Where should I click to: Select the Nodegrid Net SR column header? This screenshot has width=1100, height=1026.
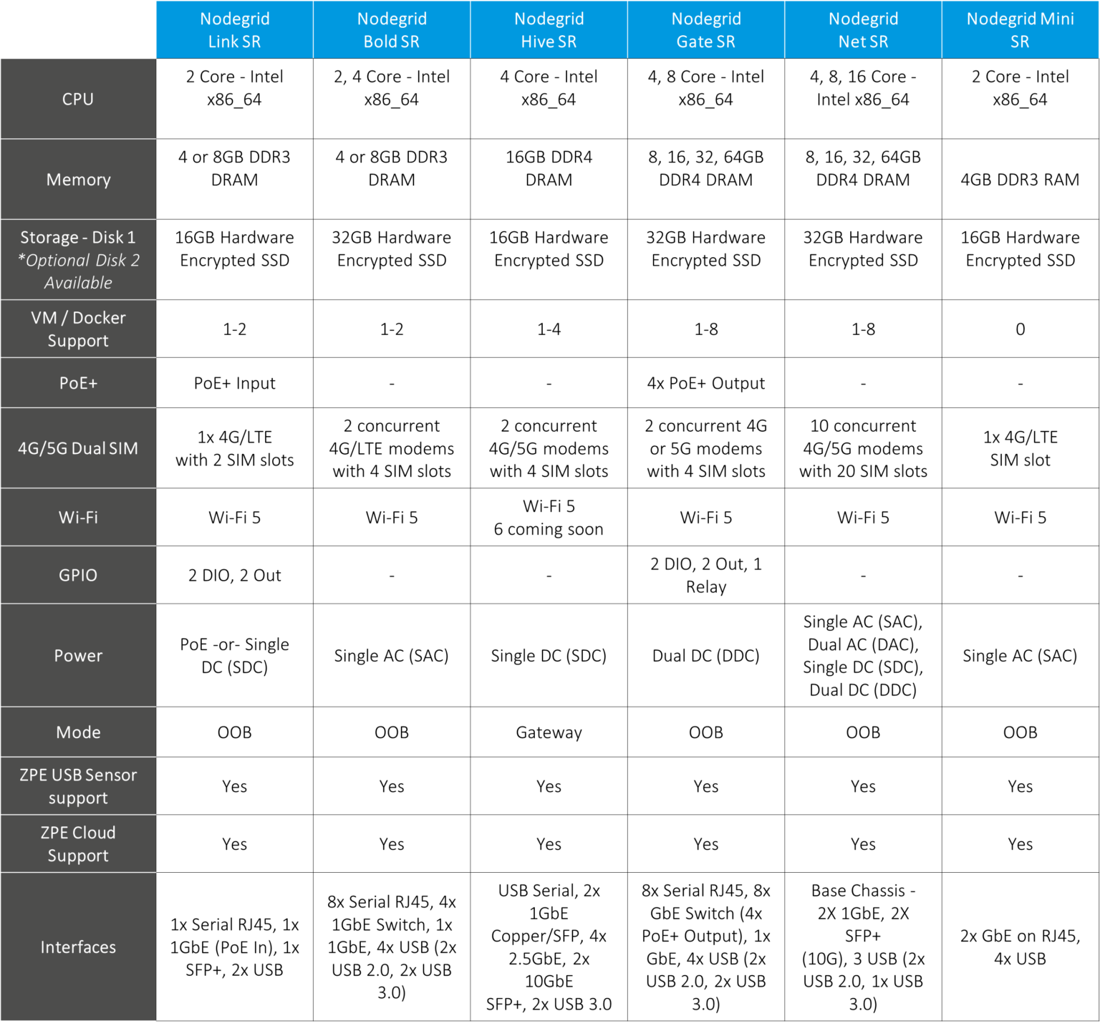(863, 30)
